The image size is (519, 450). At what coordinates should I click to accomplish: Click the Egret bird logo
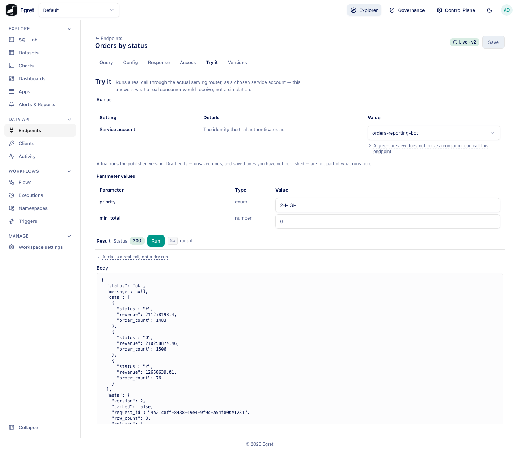pos(12,10)
